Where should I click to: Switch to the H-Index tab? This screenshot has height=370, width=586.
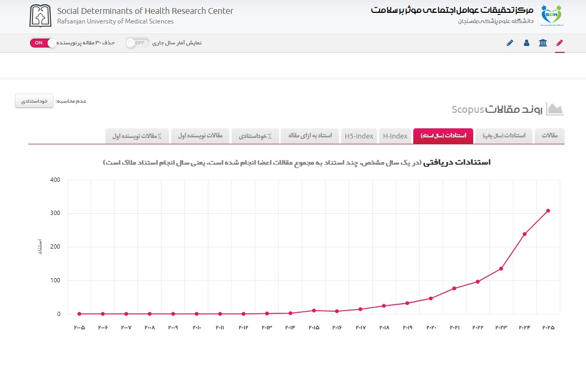pyautogui.click(x=395, y=136)
